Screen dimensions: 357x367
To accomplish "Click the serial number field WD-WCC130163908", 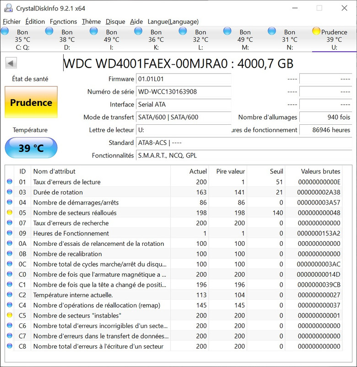I will (x=184, y=91).
